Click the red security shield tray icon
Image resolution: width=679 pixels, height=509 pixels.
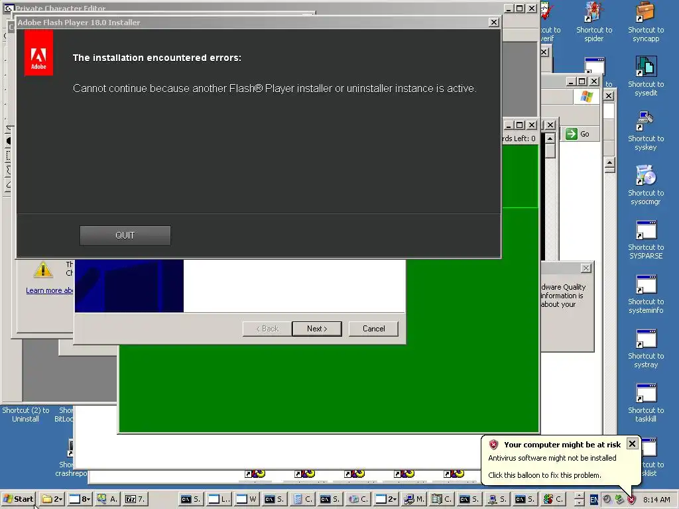pos(631,500)
